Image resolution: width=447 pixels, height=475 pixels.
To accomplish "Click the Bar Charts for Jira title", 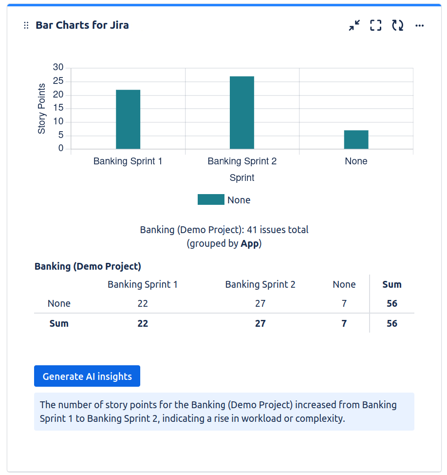I will pos(82,25).
